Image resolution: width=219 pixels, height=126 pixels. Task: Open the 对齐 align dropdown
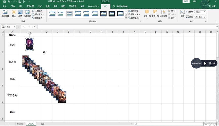pyautogui.click(x=172, y=11)
